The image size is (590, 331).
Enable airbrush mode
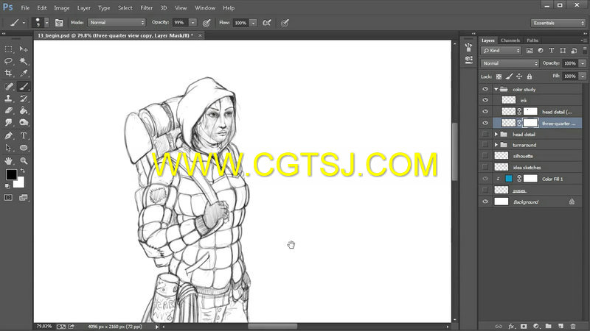pyautogui.click(x=267, y=23)
